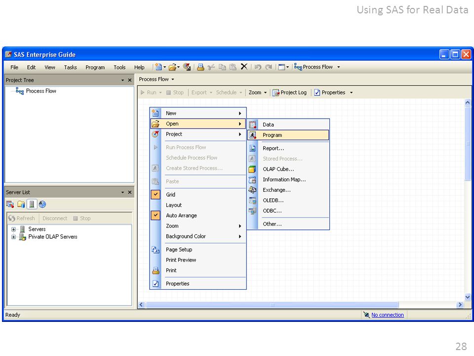
Task: Click Properties in the flow toolbar
Action: click(x=330, y=92)
